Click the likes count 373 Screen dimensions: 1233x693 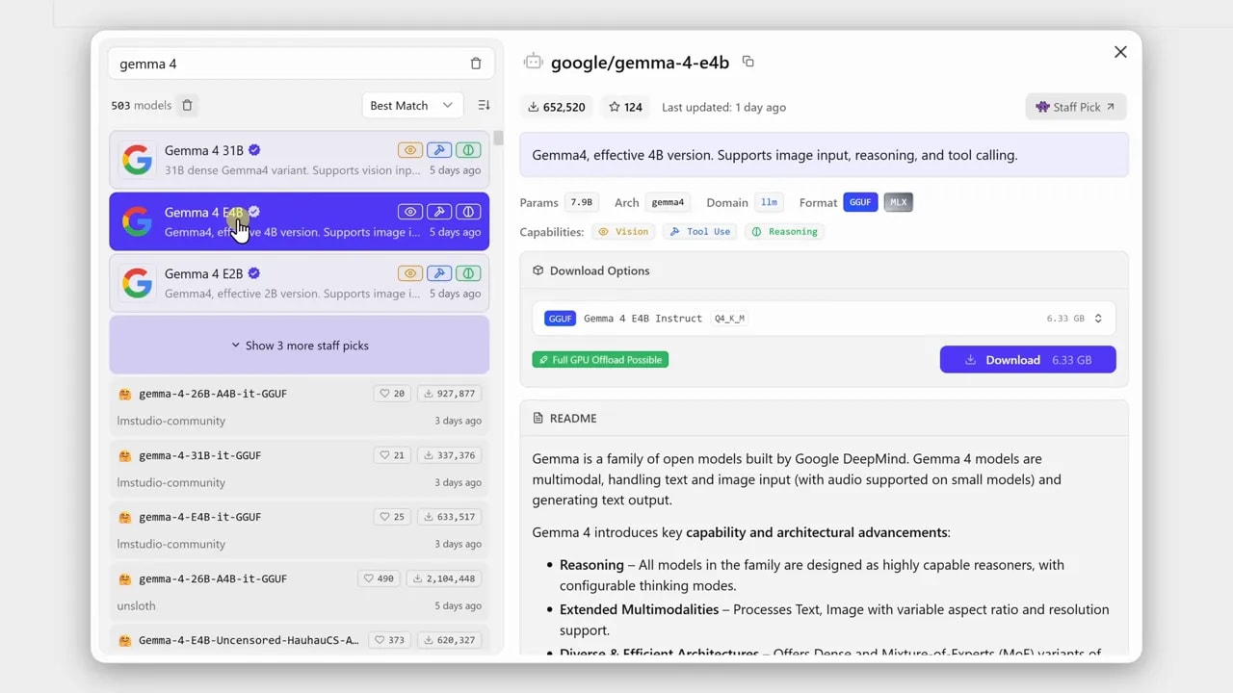pos(389,640)
